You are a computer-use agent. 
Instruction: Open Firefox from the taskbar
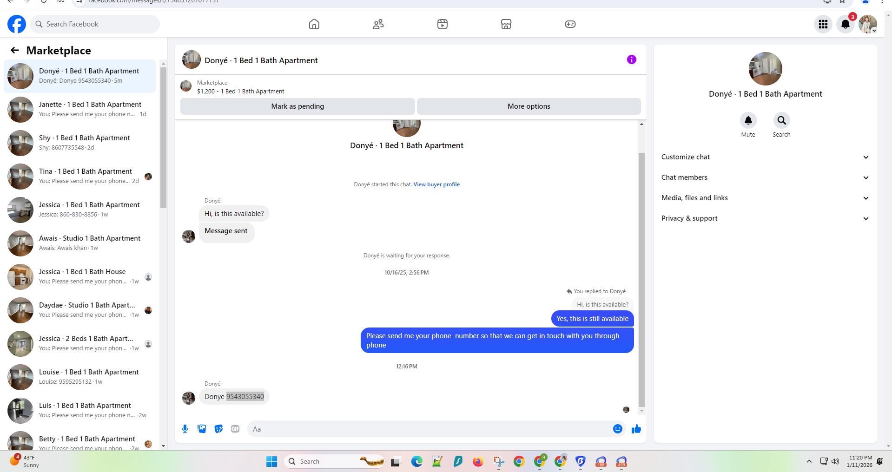(478, 461)
